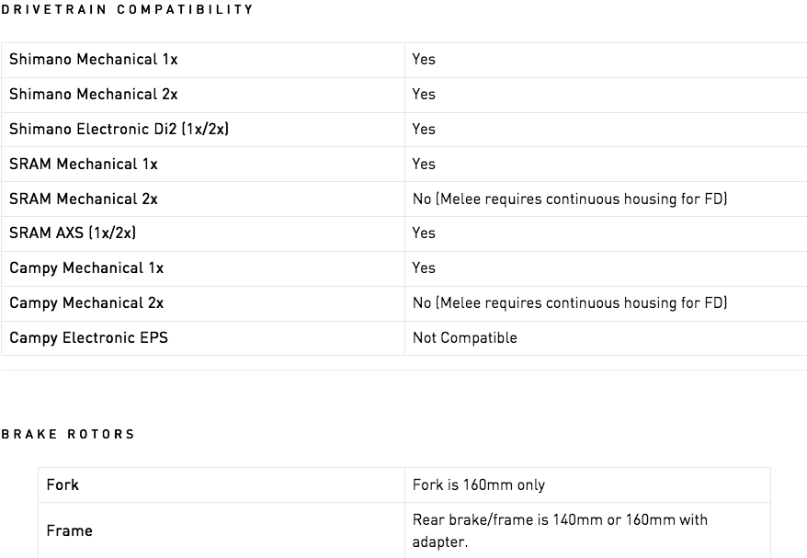Select the Campy Electronic EPS label
807x558 pixels.
[x=88, y=338]
